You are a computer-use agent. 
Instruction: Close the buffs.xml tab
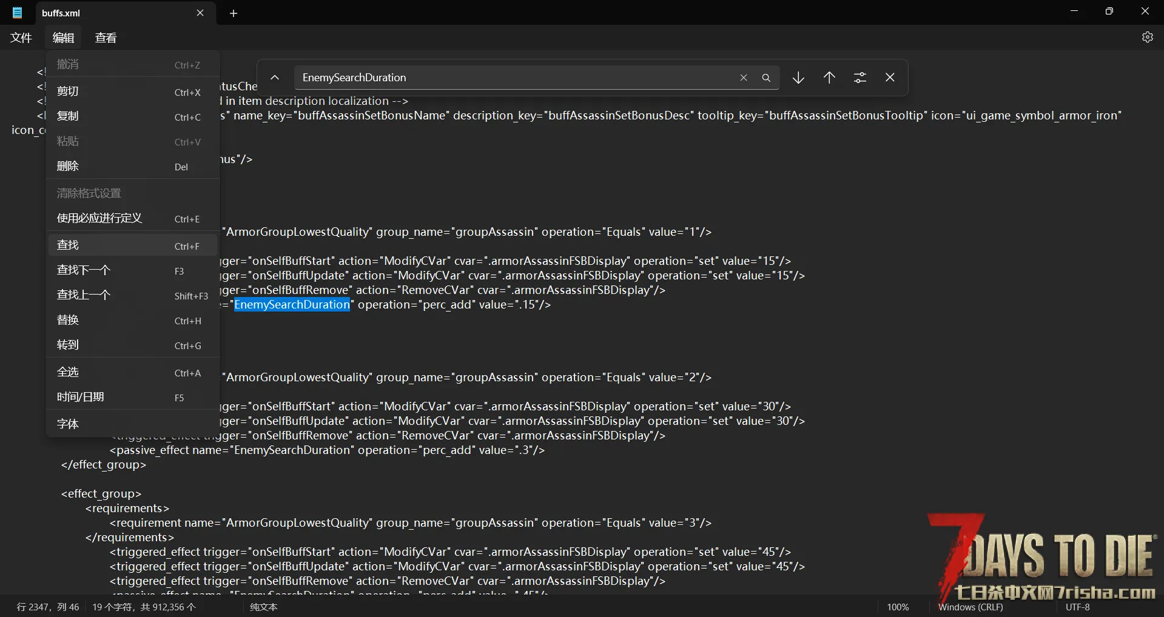click(x=200, y=13)
